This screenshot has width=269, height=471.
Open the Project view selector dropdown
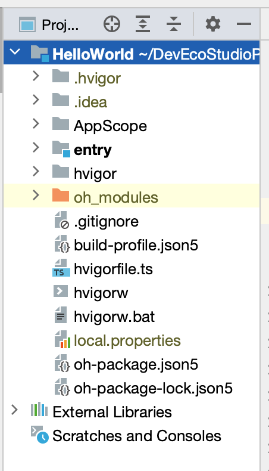pyautogui.click(x=49, y=24)
